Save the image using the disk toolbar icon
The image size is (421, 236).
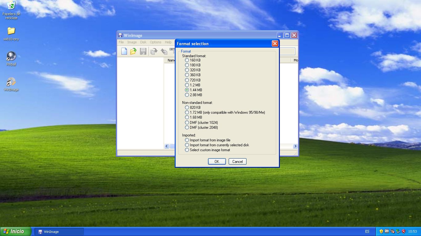(143, 51)
